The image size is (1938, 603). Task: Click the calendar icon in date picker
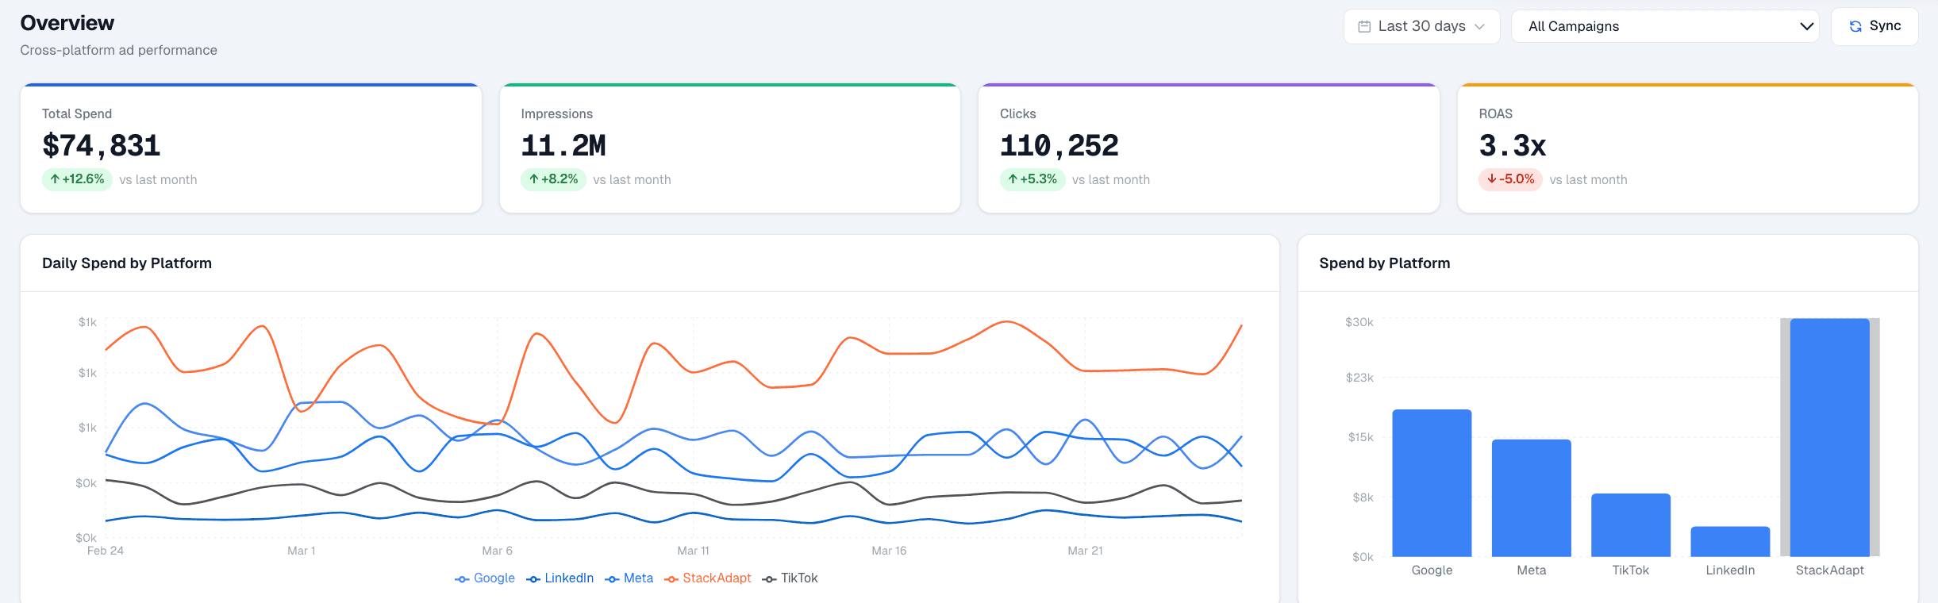1364,26
